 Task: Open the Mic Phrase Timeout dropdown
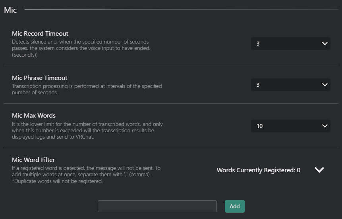pos(290,85)
